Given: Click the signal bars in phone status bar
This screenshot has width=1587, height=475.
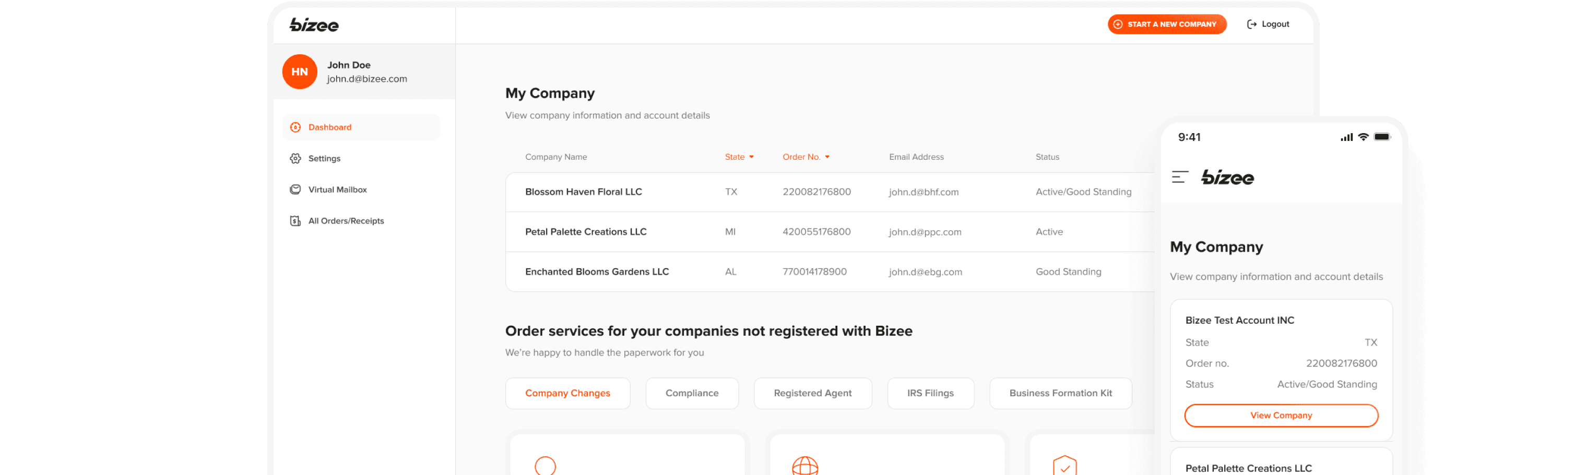Looking at the screenshot, I should (1347, 137).
